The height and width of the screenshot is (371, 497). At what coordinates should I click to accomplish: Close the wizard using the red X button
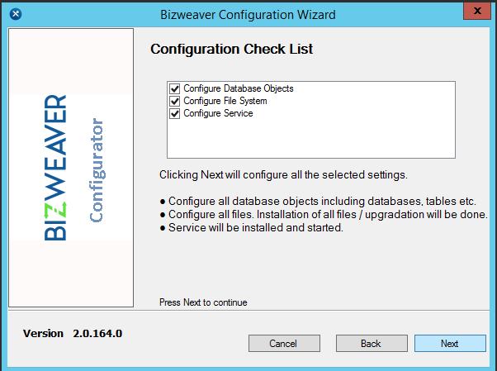point(477,11)
